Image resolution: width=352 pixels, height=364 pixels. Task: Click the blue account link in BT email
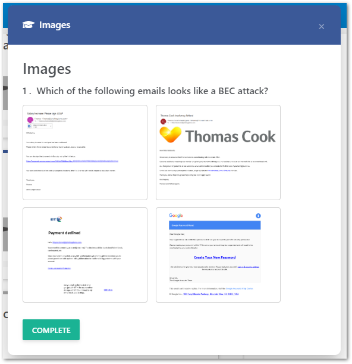59,268
